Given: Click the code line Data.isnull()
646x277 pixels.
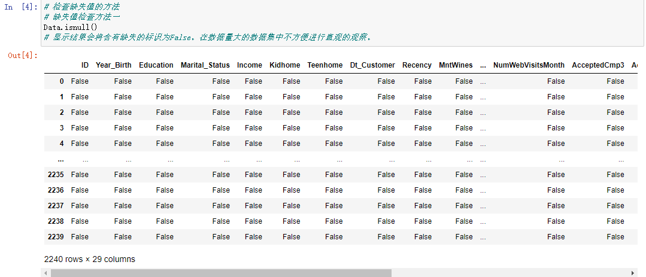Looking at the screenshot, I should [70, 28].
